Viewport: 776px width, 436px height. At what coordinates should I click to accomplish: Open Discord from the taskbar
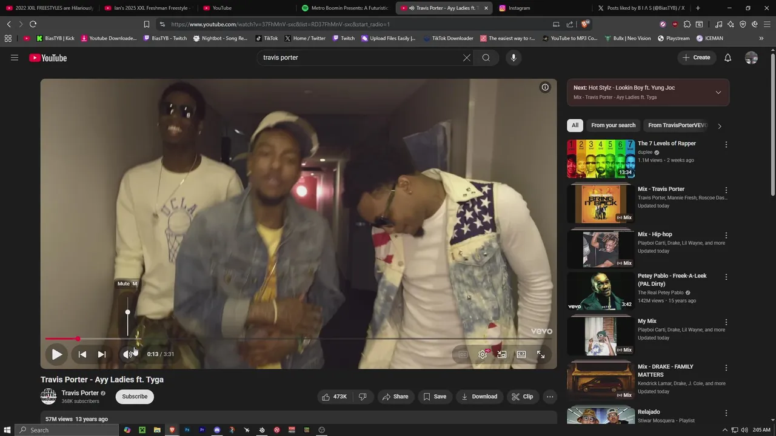pos(217,430)
